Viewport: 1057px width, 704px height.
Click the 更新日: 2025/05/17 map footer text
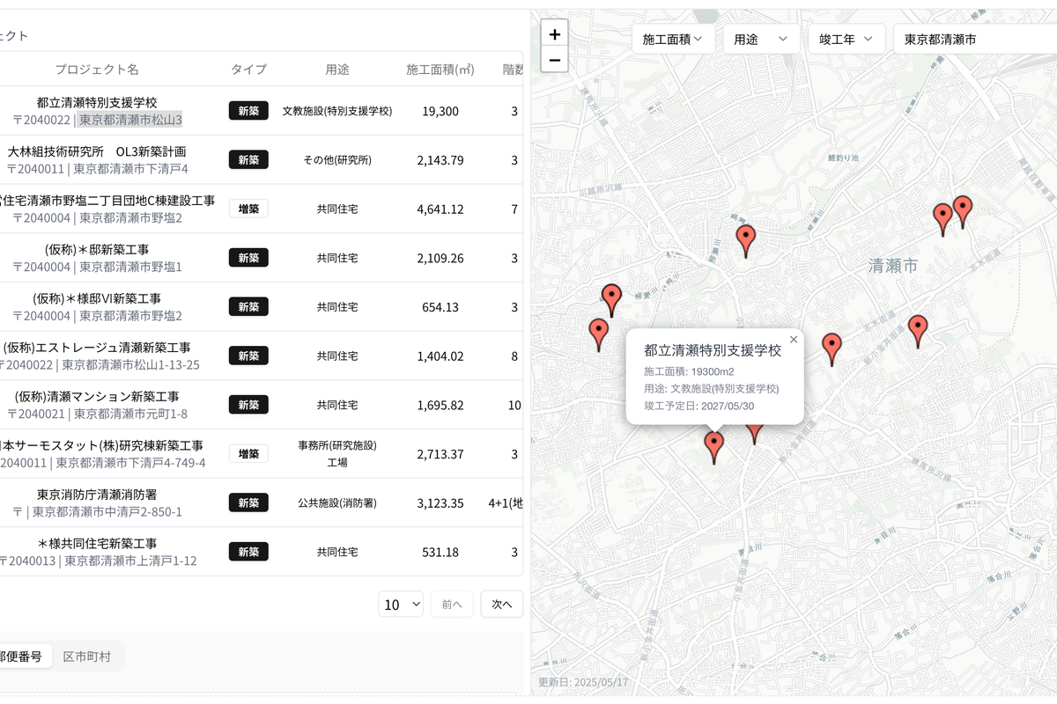(x=582, y=682)
